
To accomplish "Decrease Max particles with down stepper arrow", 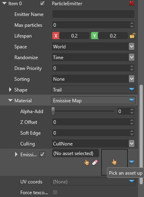I will pyautogui.click(x=132, y=27).
